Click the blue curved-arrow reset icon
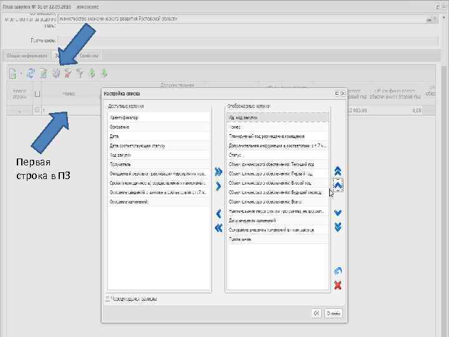This screenshot has height=337, width=449. coord(338,270)
